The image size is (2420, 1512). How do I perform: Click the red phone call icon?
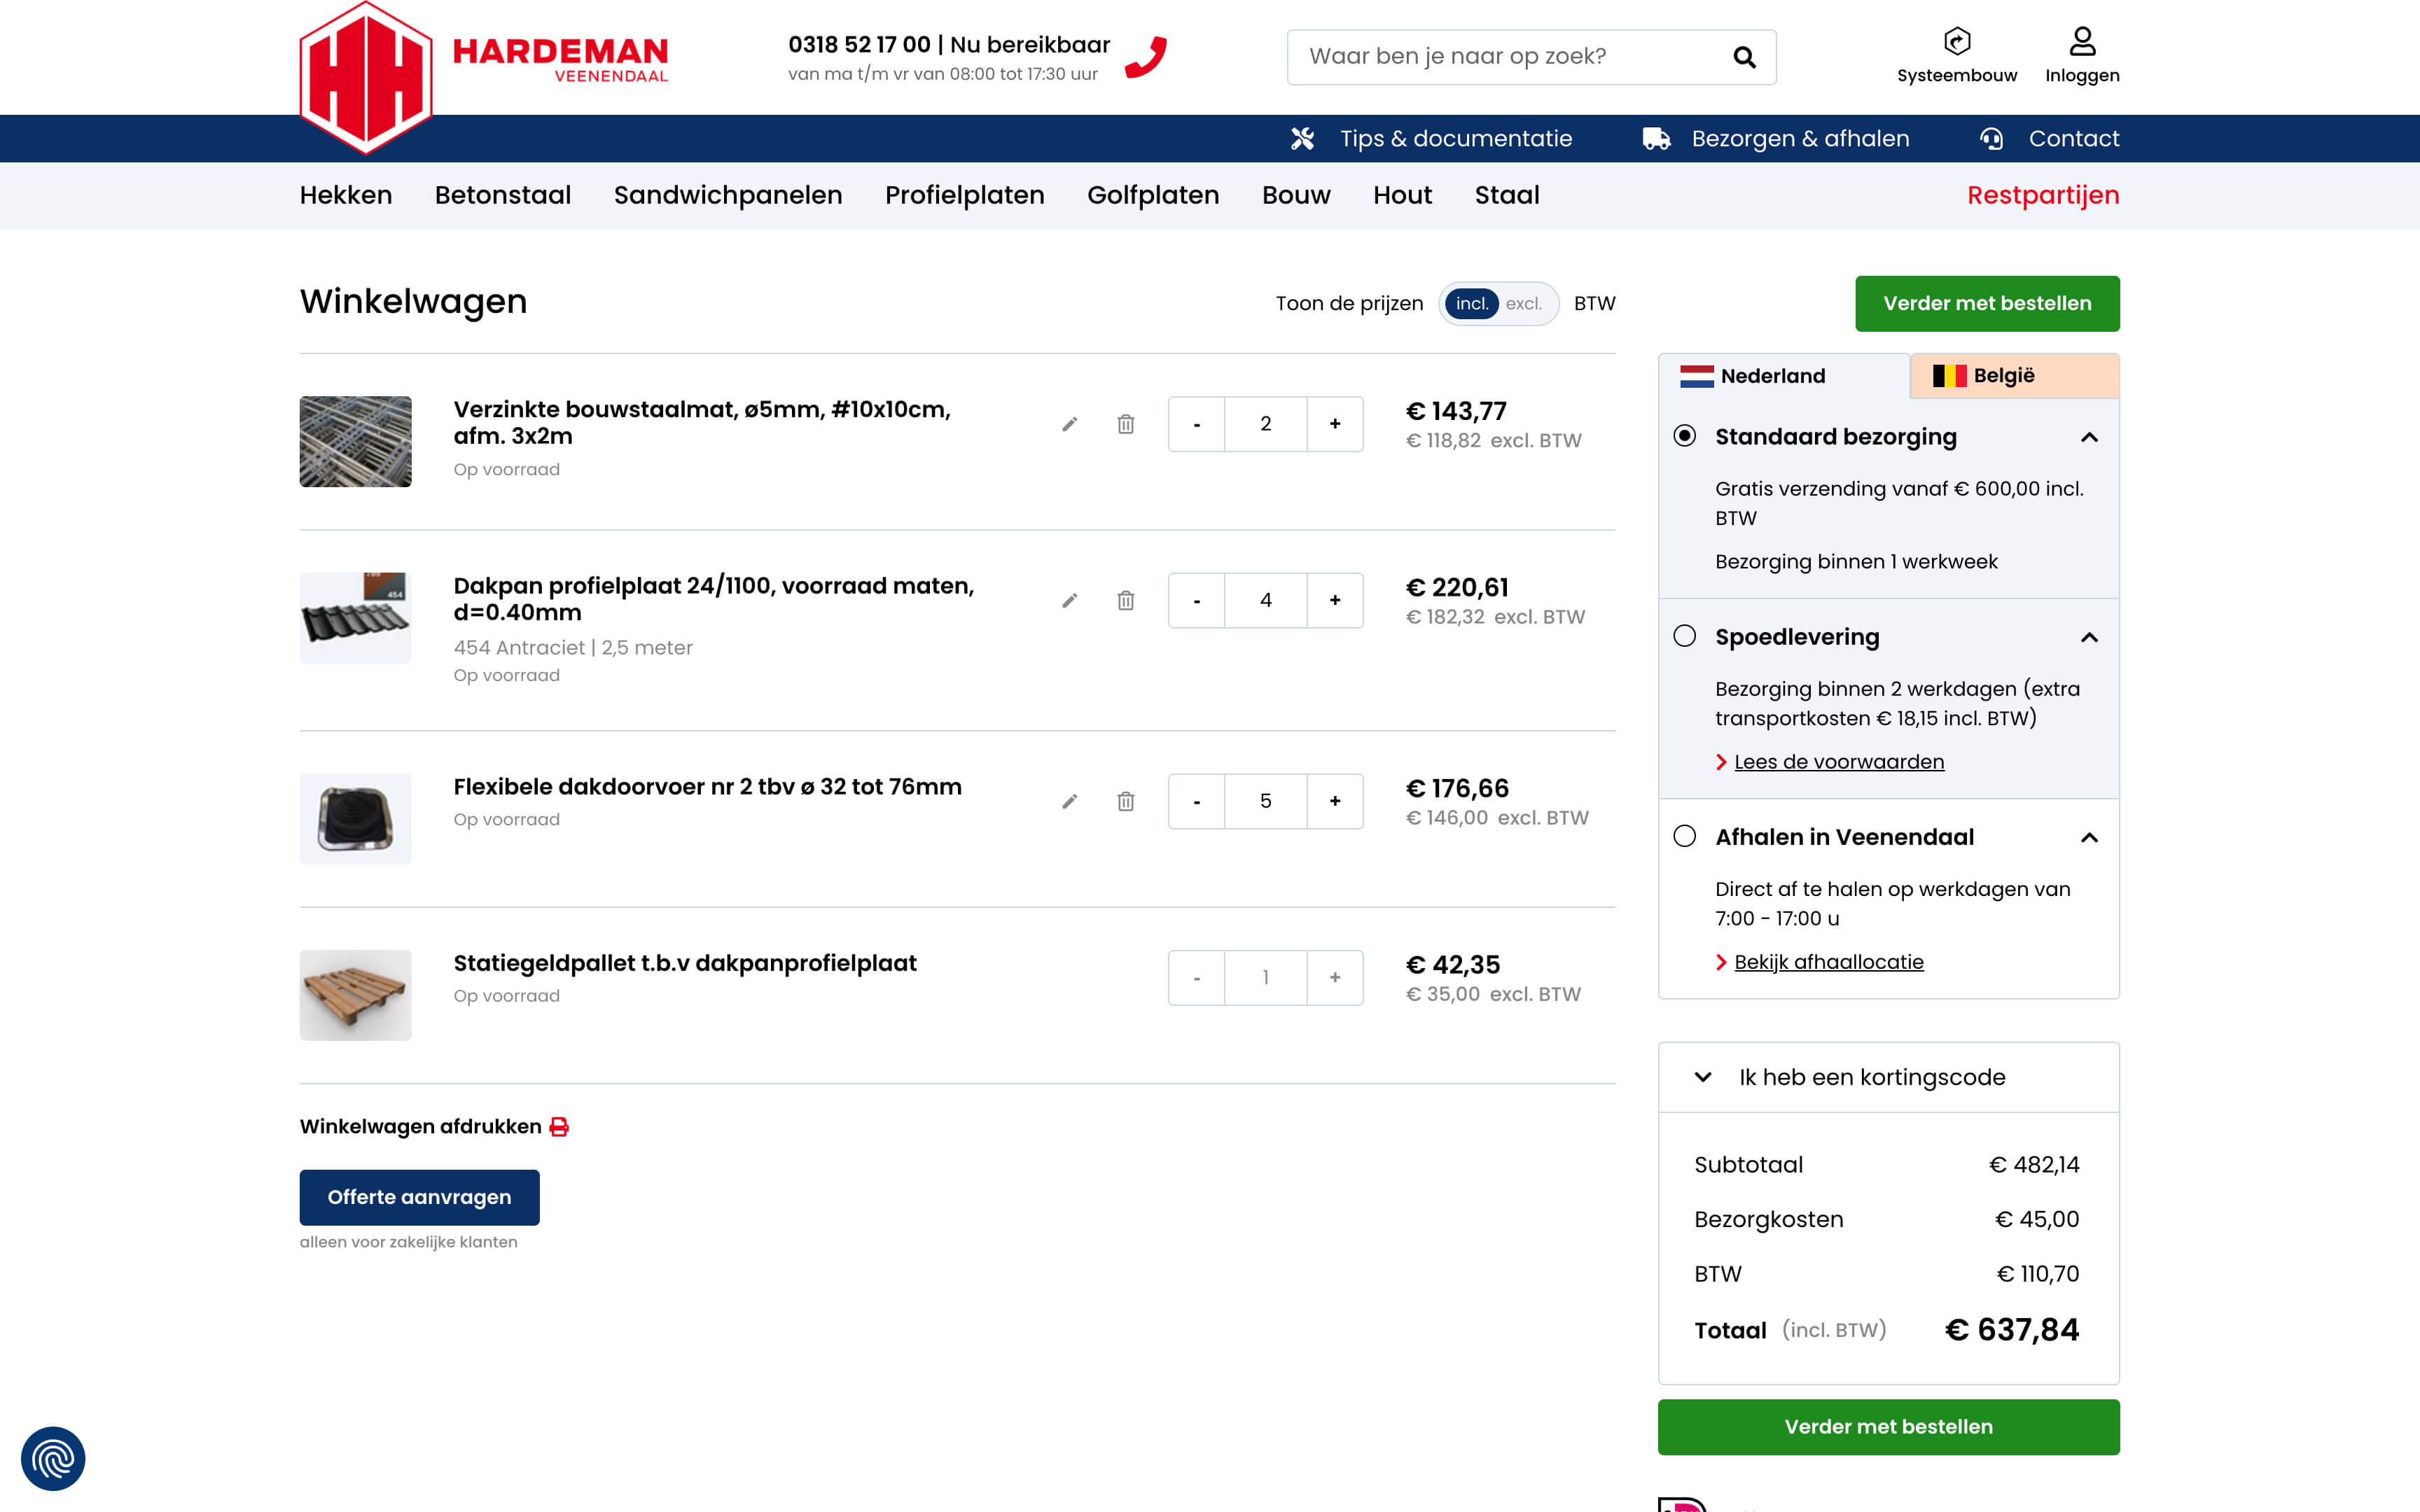click(1146, 57)
